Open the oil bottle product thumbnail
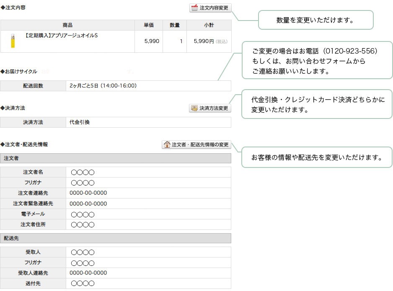This screenshot has width=393, height=291. [13, 41]
